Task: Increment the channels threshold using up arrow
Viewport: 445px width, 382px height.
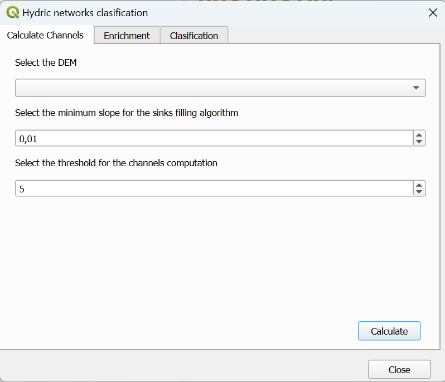Action: [419, 185]
